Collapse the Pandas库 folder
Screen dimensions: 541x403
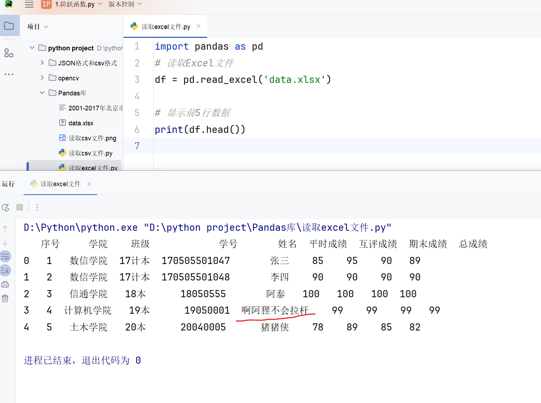point(42,93)
